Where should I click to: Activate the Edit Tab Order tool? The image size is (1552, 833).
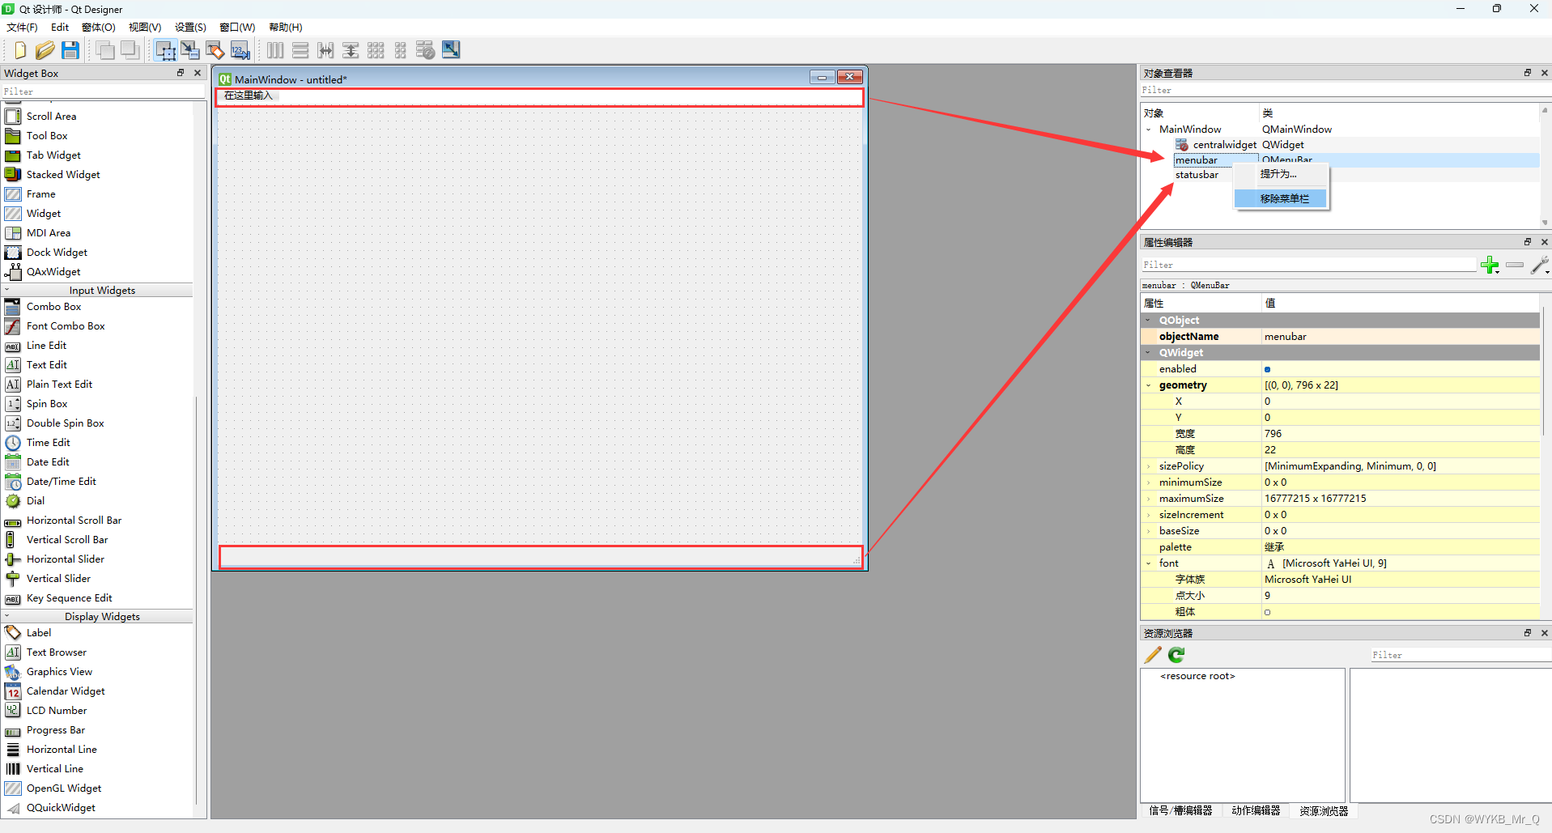240,50
